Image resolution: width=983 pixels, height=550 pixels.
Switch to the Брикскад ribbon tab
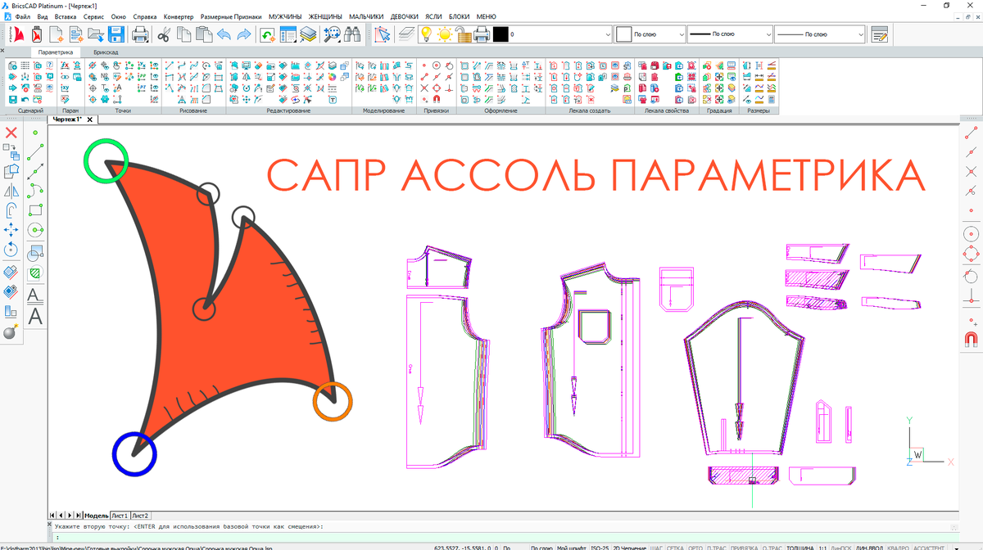coord(106,52)
